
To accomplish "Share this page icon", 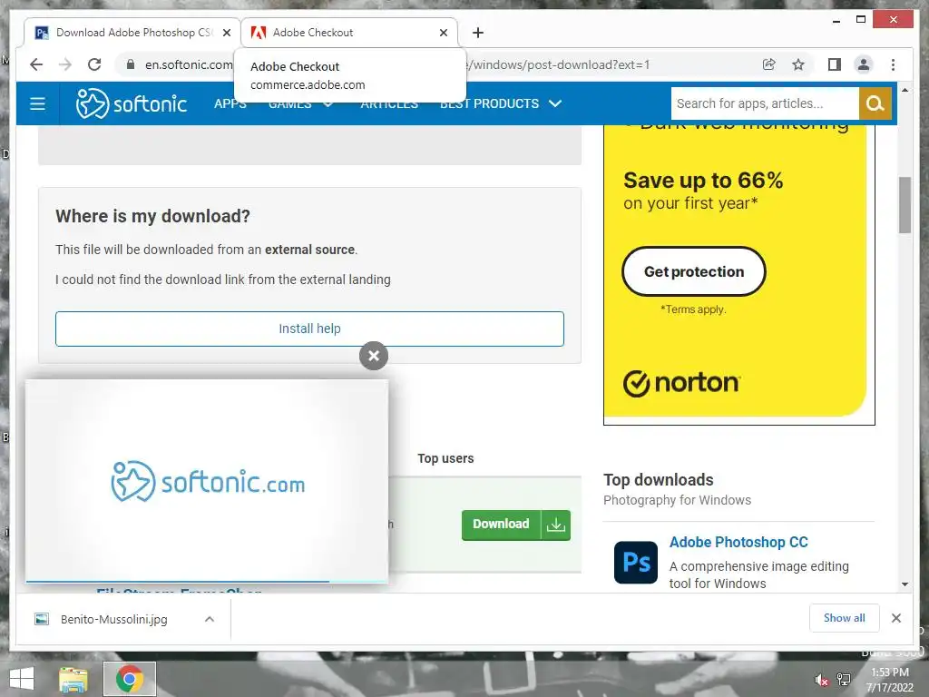I will [769, 64].
